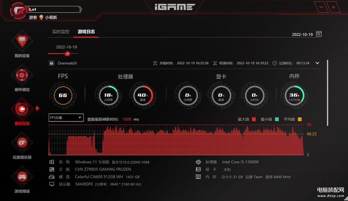The height and width of the screenshot is (201, 348).
Task: Select the 监控日志 sidebar icon
Action: 22,109
